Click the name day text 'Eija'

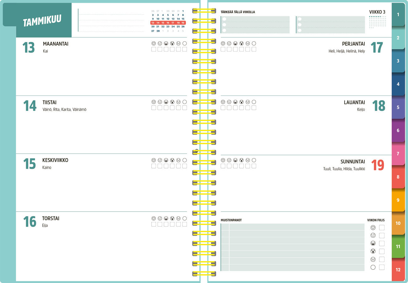click(x=45, y=225)
